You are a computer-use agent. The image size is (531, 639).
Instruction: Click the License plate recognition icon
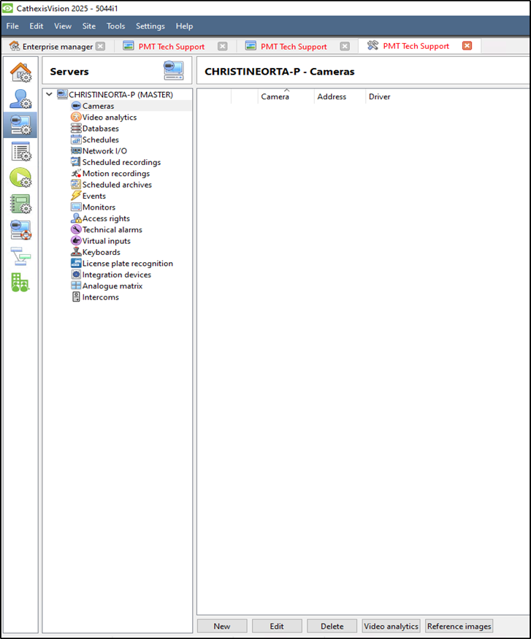76,263
